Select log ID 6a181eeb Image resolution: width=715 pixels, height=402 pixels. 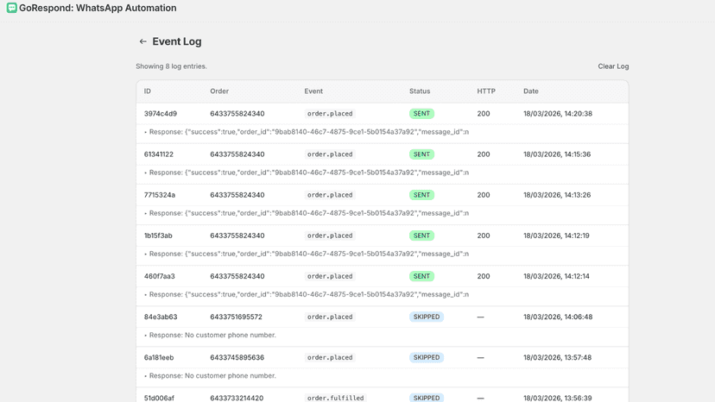pyautogui.click(x=159, y=357)
